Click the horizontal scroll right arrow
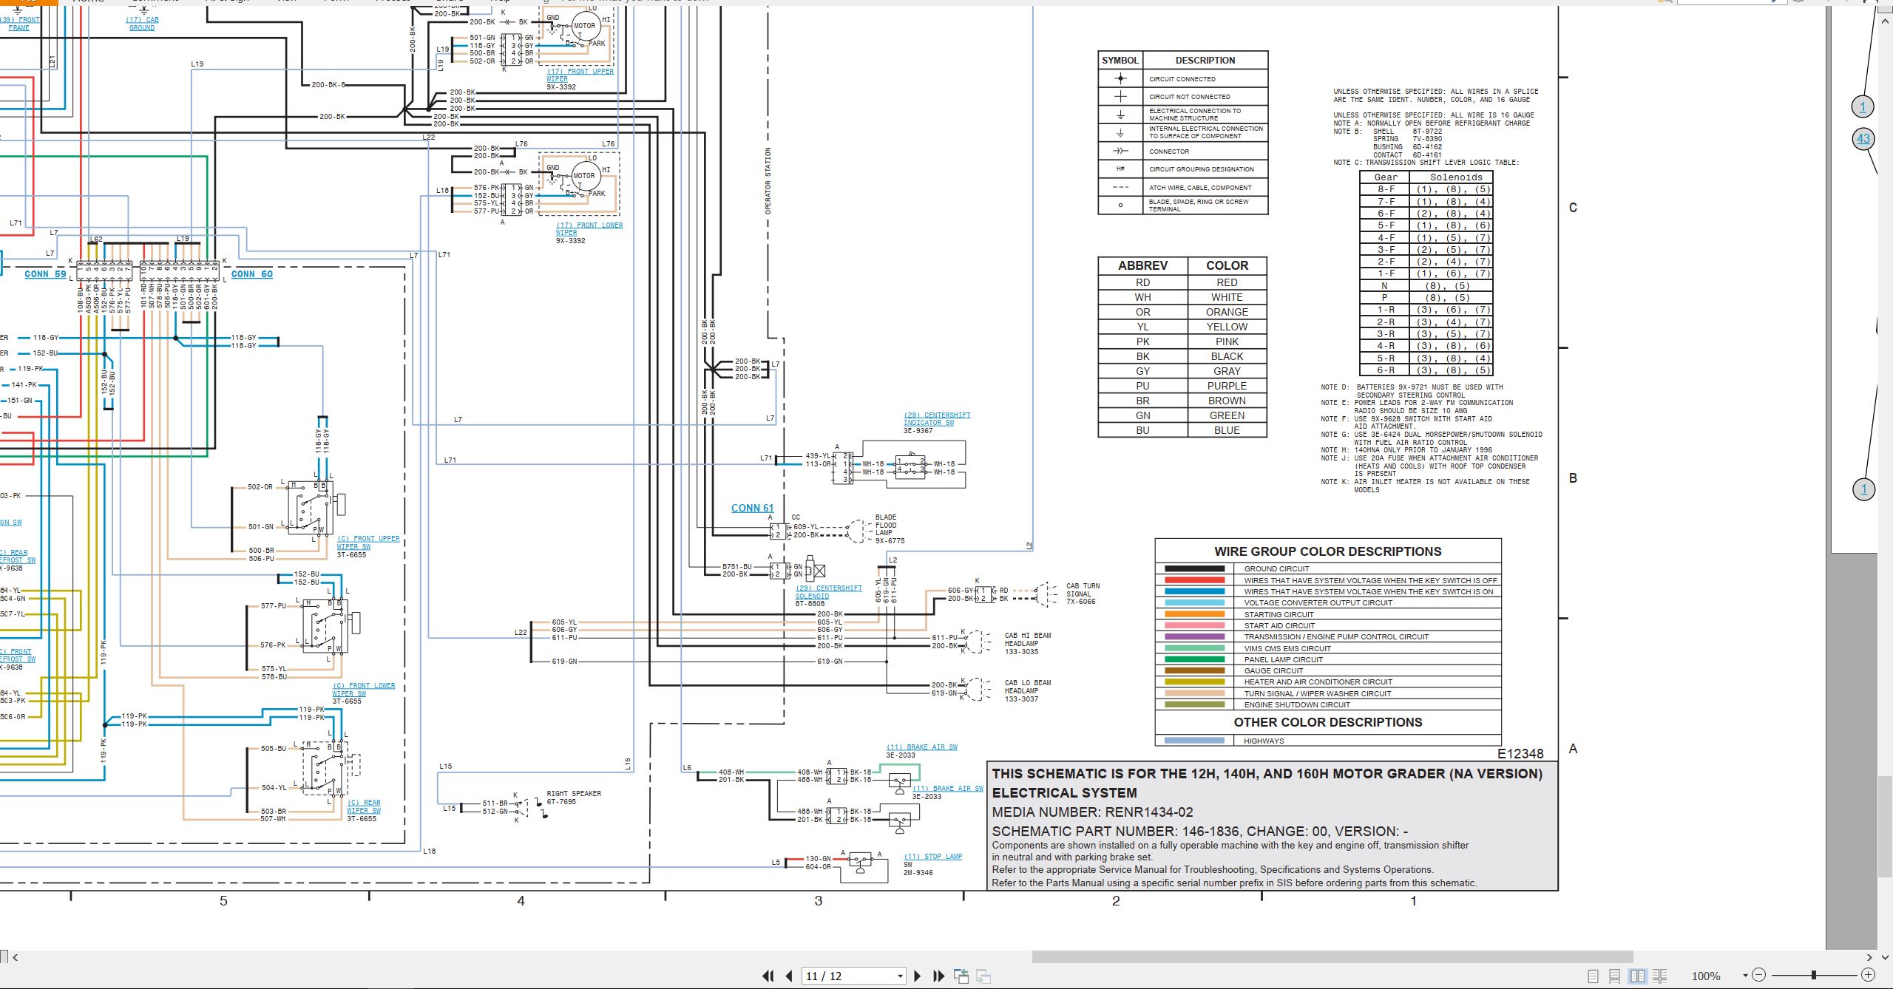The height and width of the screenshot is (989, 1893). pyautogui.click(x=1869, y=957)
